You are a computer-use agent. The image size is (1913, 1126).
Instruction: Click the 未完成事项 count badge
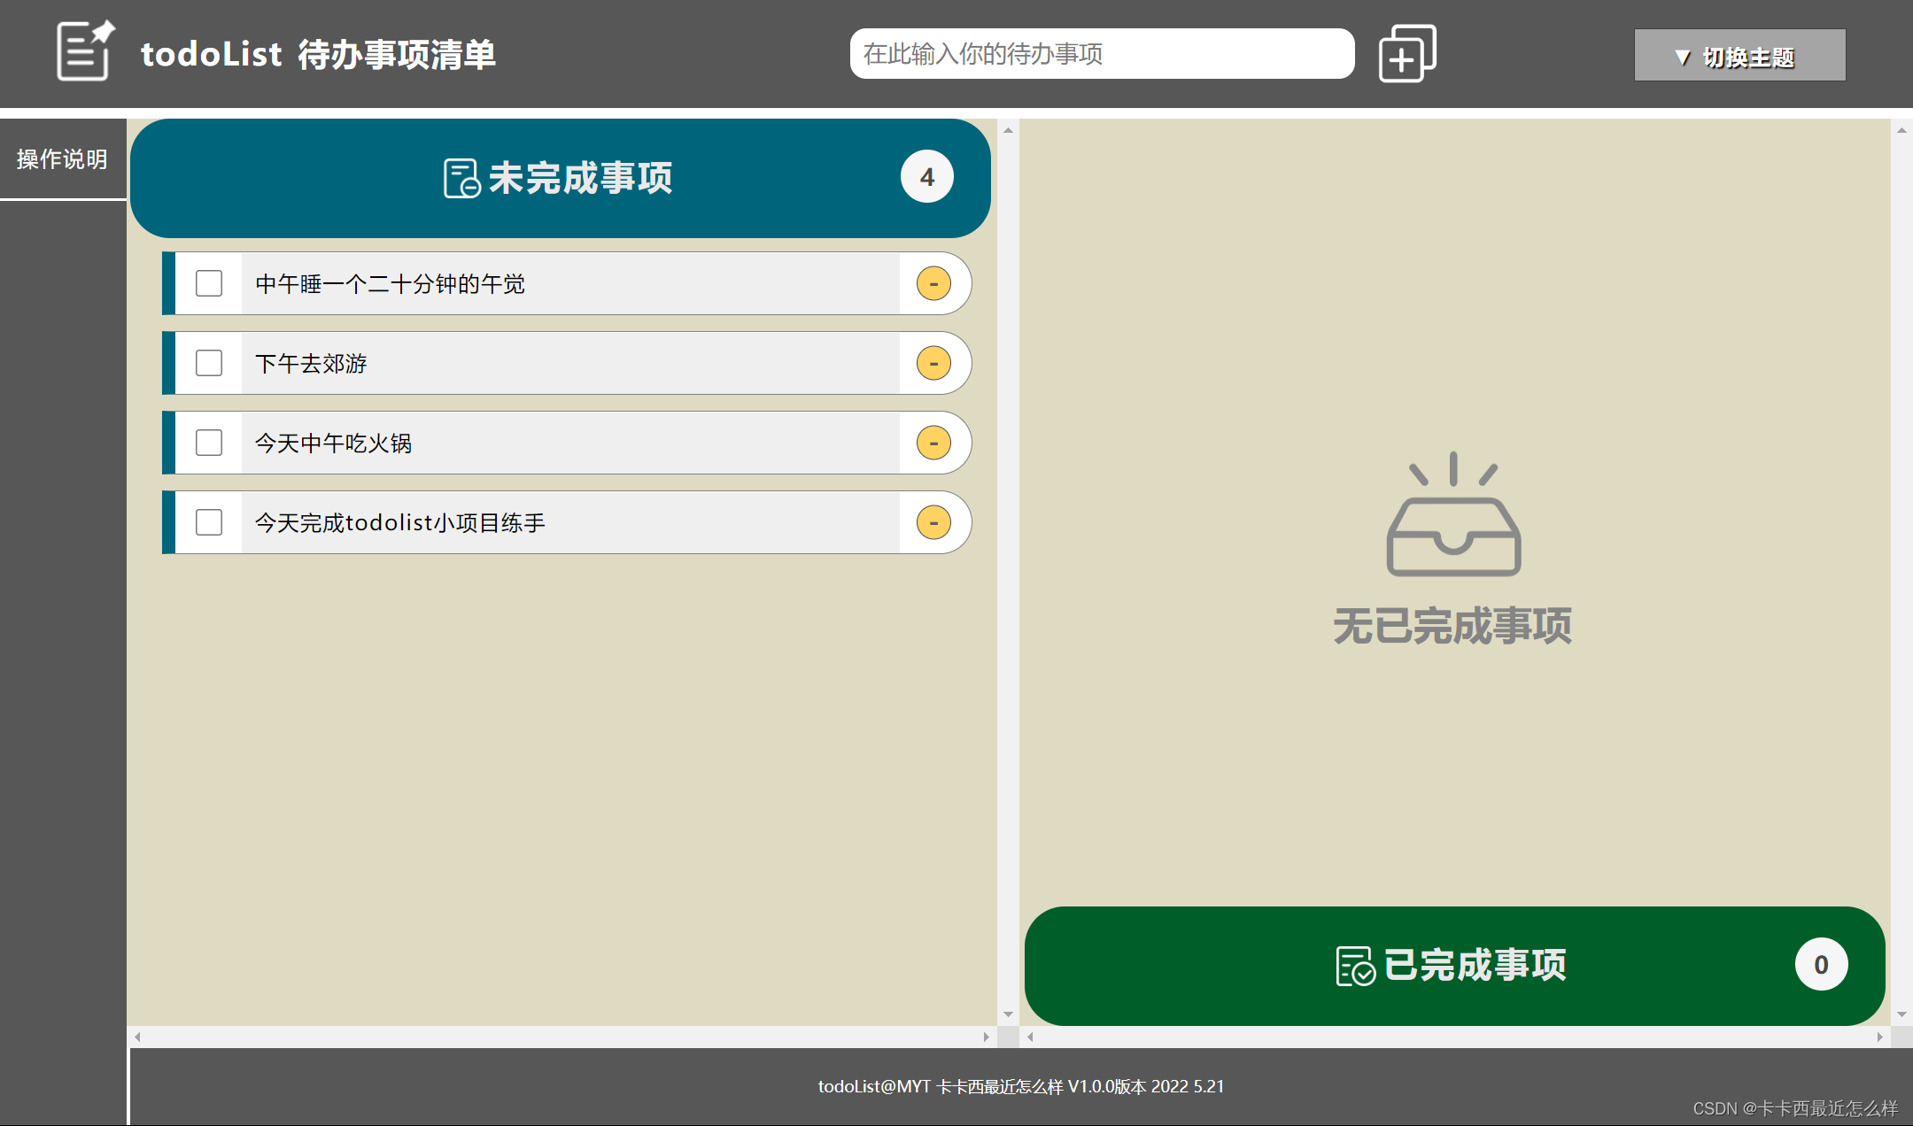point(926,177)
